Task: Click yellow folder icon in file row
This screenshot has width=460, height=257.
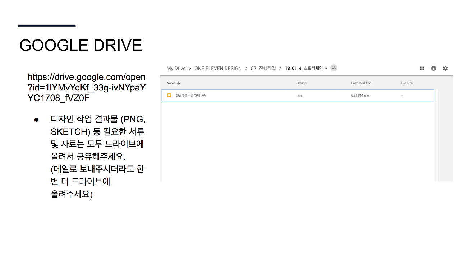Action: click(169, 95)
